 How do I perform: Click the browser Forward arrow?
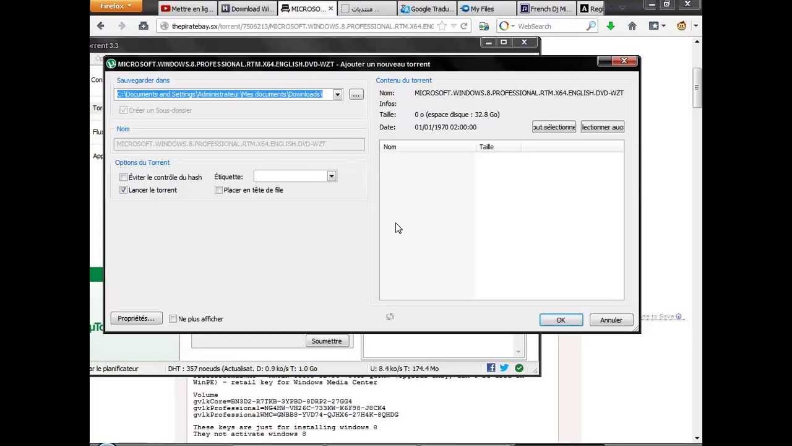[x=122, y=26]
